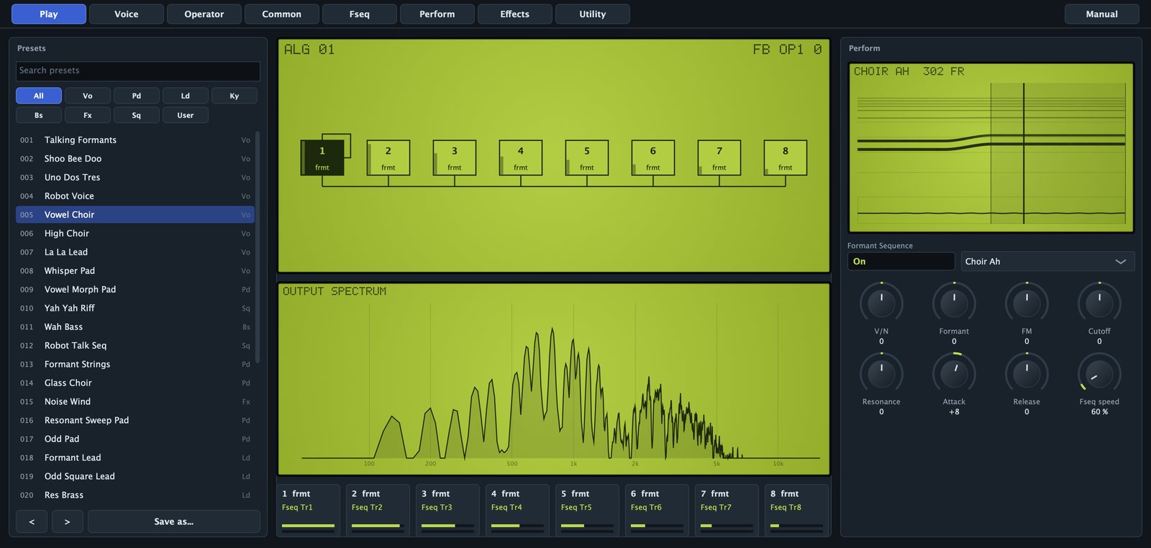This screenshot has height=548, width=1151.
Task: Click the Search presets field
Action: pyautogui.click(x=138, y=70)
